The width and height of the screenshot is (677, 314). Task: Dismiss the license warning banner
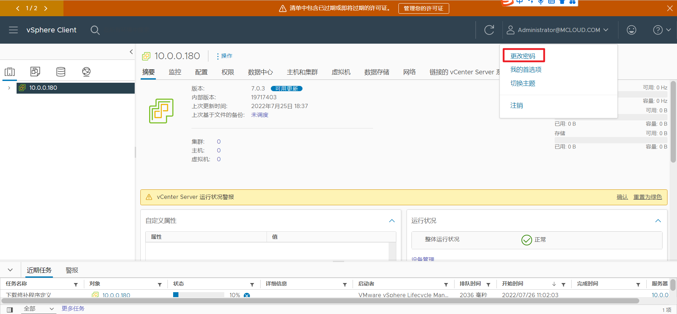tap(670, 8)
